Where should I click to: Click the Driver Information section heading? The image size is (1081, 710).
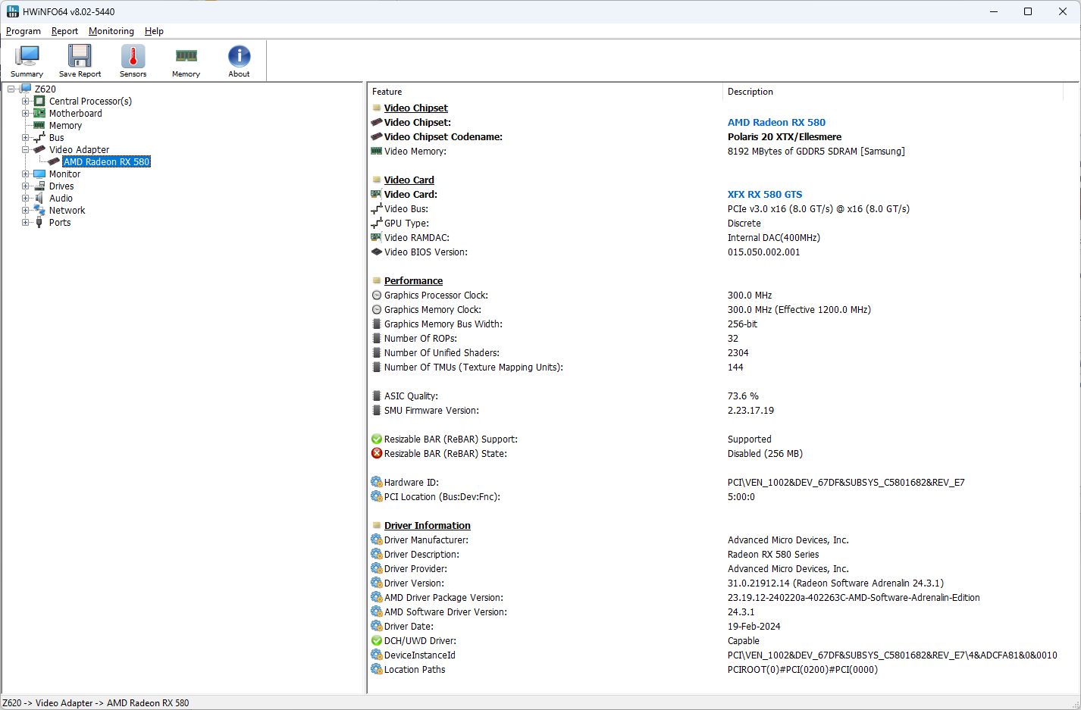(428, 525)
